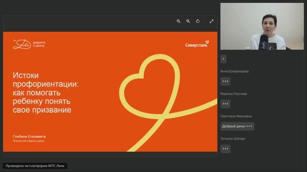
Task: Open chat message under Татьяна Зубова
Action: tap(225, 149)
